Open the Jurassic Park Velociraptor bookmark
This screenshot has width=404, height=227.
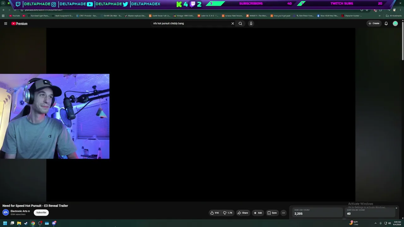233,16
